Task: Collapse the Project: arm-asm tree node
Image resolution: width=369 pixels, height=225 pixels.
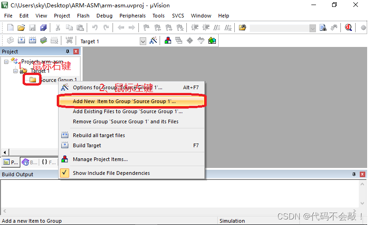Action: [x=6, y=62]
